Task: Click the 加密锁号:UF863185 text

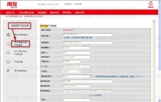Action: coord(33,16)
